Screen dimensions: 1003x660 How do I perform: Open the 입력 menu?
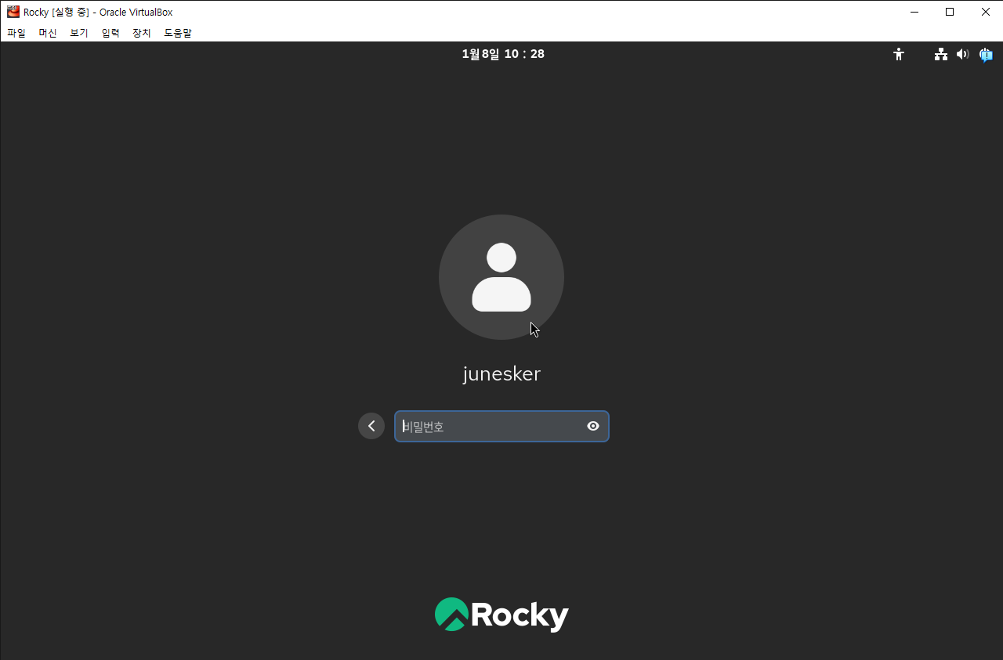tap(110, 33)
